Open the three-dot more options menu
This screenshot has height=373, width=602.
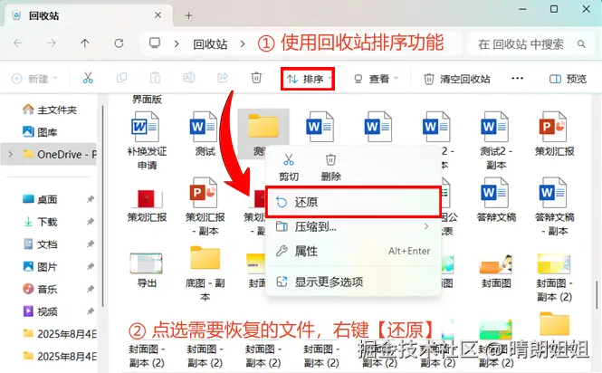[x=517, y=79]
